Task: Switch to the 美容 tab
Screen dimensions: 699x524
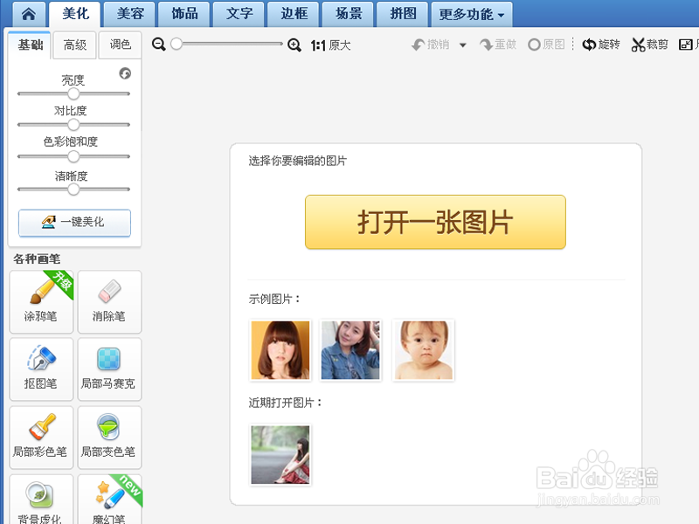Action: [x=128, y=14]
